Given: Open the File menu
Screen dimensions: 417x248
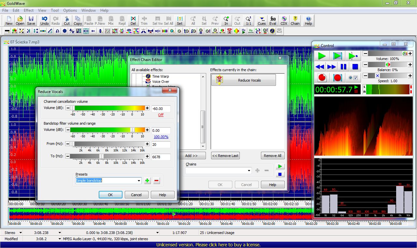Looking at the screenshot, I should (x=5, y=10).
